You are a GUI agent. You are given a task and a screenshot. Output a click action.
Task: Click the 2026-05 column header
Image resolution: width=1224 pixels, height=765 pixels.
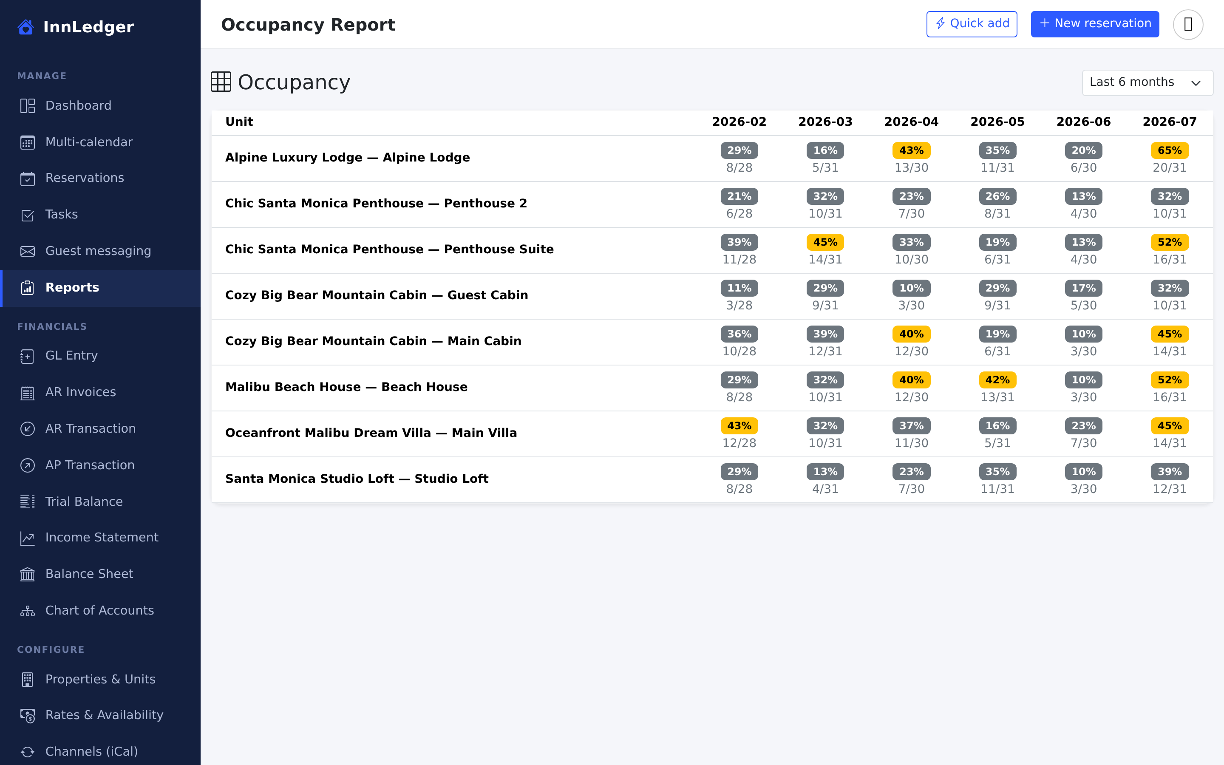tap(997, 122)
